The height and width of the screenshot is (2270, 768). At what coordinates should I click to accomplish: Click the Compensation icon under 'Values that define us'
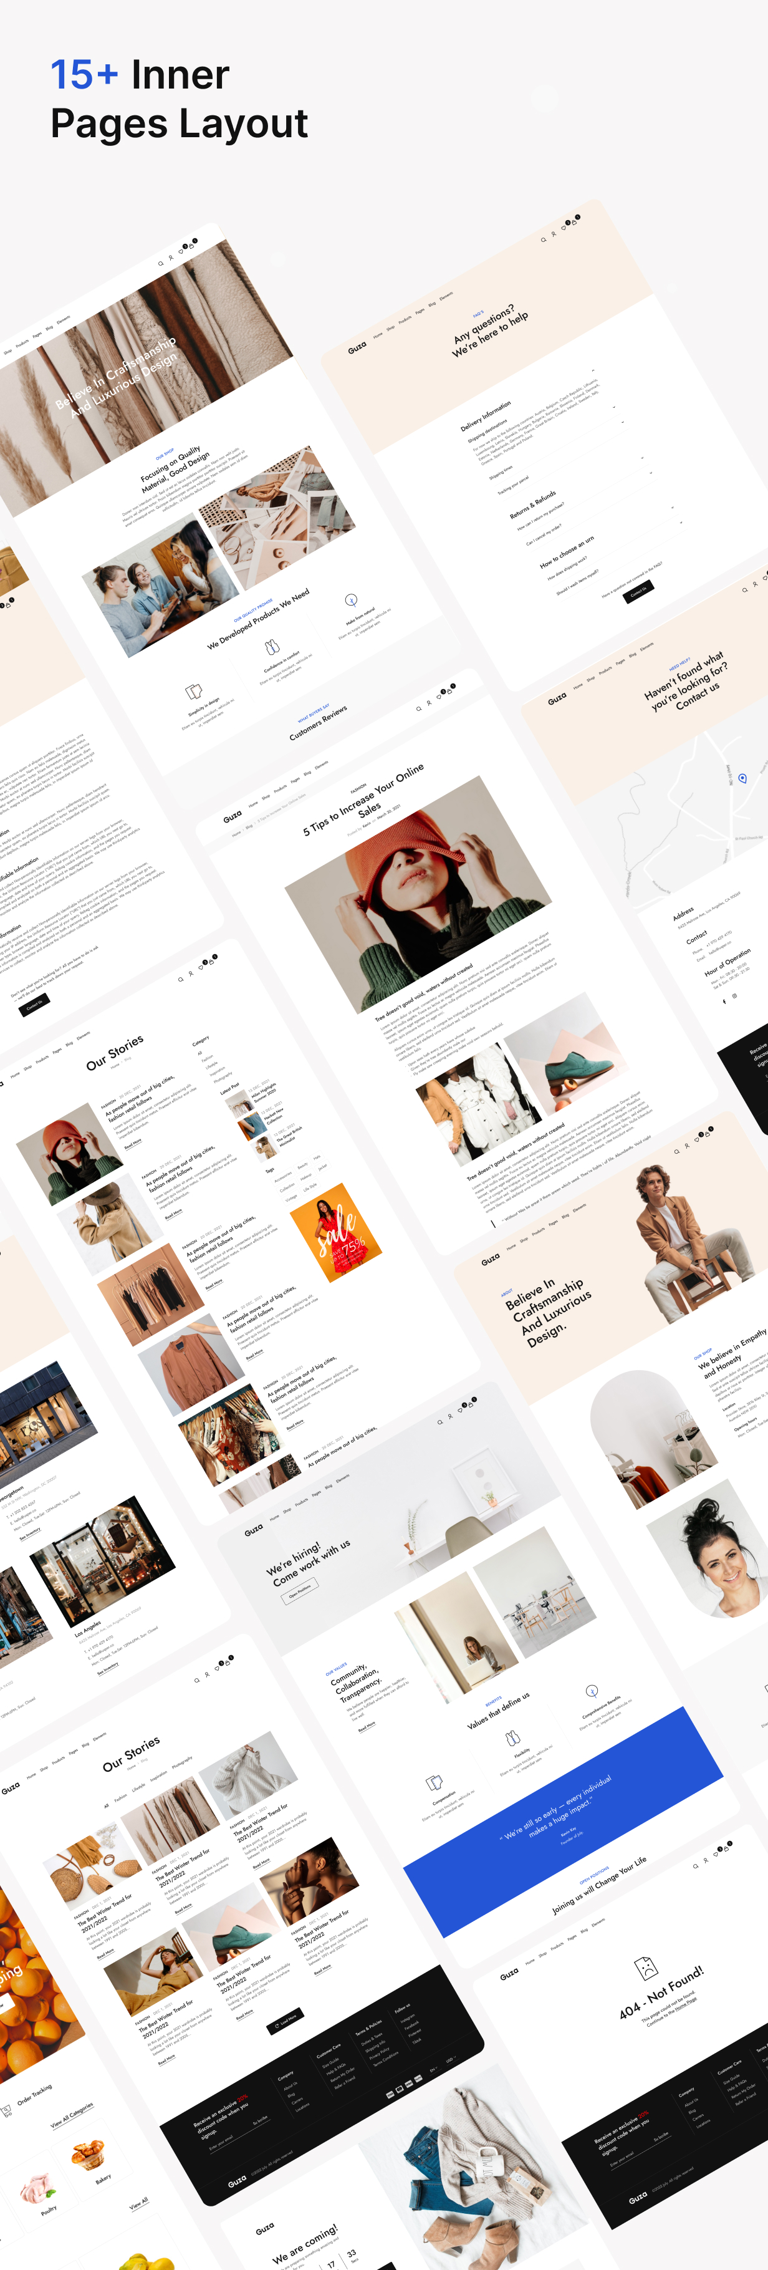click(x=434, y=1782)
